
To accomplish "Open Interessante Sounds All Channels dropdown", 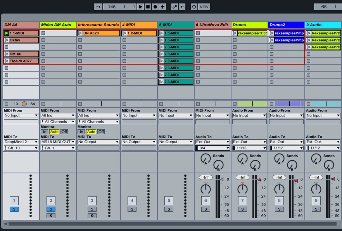I will [x=98, y=122].
